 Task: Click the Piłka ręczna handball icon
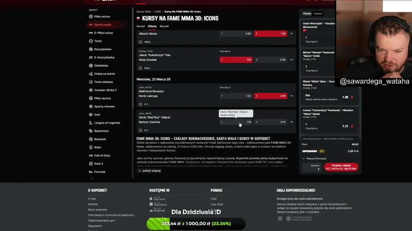tap(91, 98)
